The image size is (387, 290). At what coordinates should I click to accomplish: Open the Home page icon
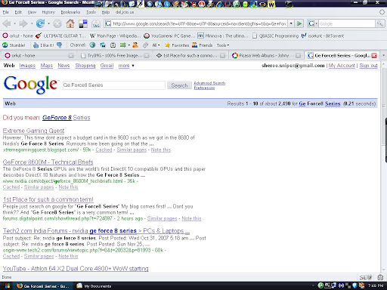(x=70, y=23)
